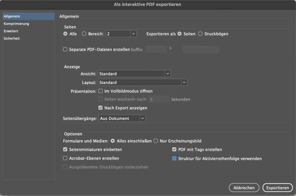Open the Layout dropdown

[143, 82]
